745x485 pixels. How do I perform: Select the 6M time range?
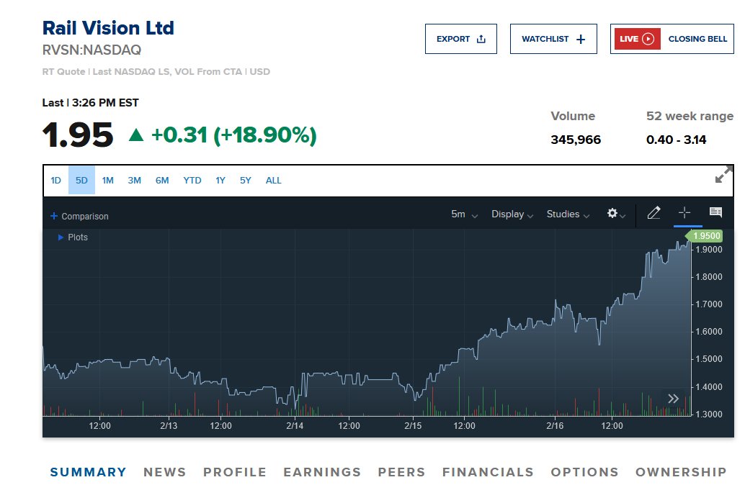(x=162, y=181)
